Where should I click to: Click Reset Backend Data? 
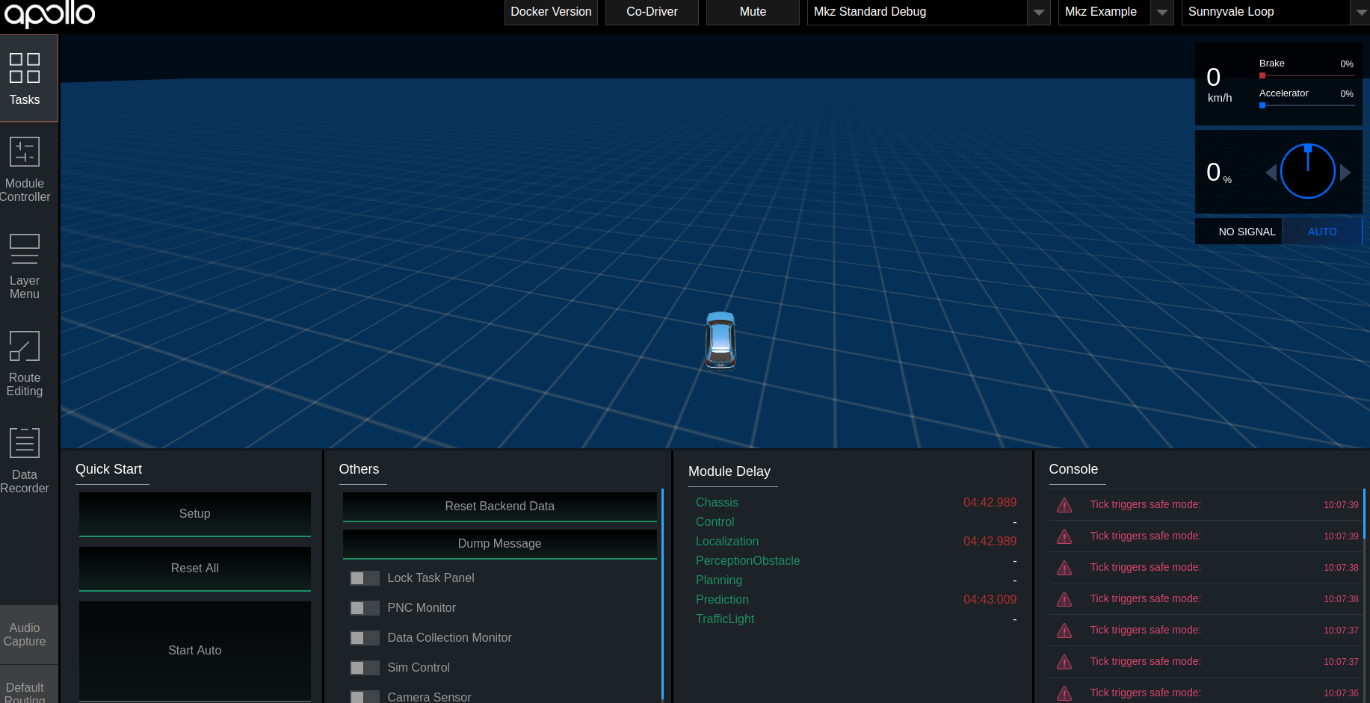pos(499,506)
